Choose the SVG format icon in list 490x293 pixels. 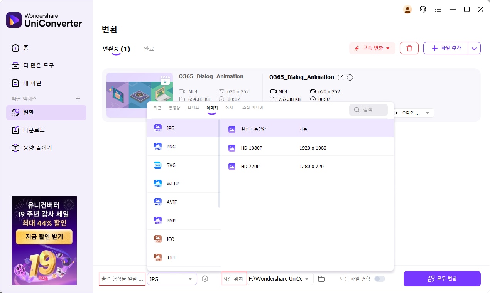coord(157,165)
